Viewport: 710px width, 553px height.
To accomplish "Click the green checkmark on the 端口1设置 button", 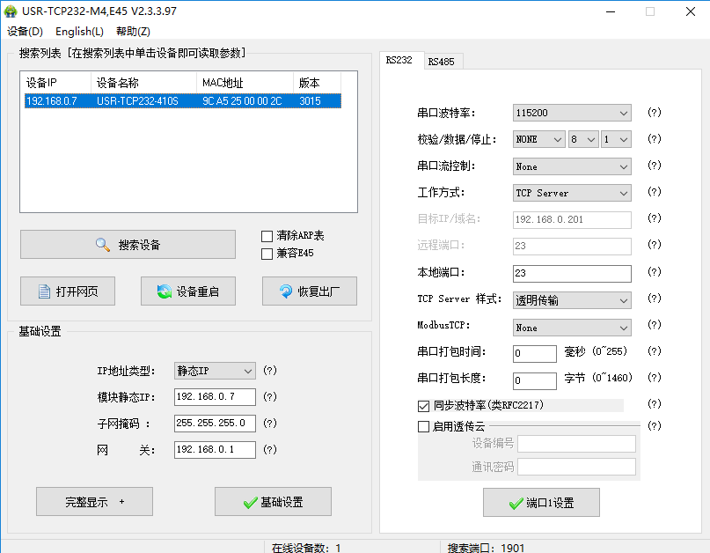I will pos(515,503).
